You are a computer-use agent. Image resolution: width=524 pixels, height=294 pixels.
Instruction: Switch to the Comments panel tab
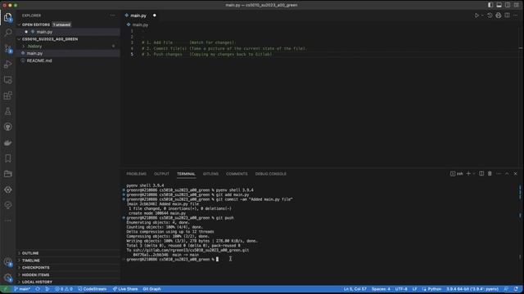coord(237,174)
